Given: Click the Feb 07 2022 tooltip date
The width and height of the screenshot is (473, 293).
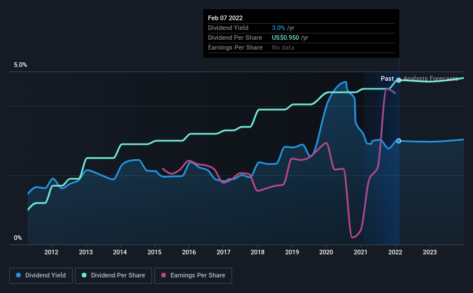Looking at the screenshot, I should (225, 18).
